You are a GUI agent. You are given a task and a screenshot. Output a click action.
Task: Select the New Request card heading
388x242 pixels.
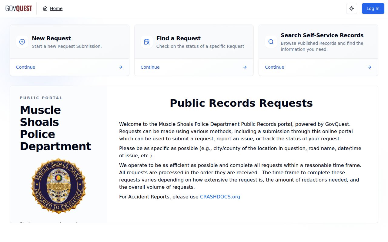coord(51,38)
